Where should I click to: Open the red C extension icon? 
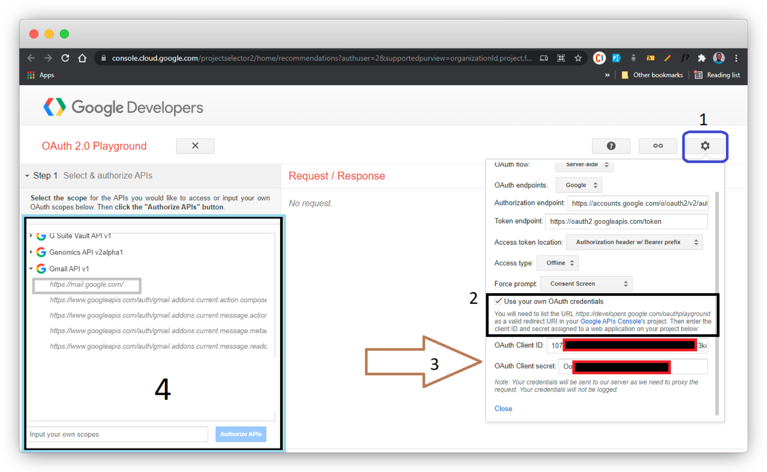pos(599,58)
